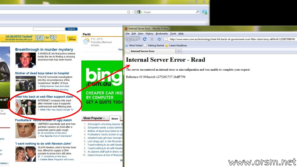Viewport: 297px width, 167px height.
Task: Open the History menu
Action: pyautogui.click(x=149, y=34)
